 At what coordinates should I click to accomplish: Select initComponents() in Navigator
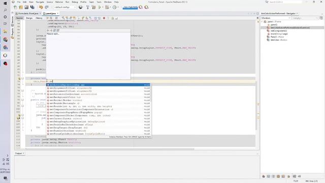[279, 30]
